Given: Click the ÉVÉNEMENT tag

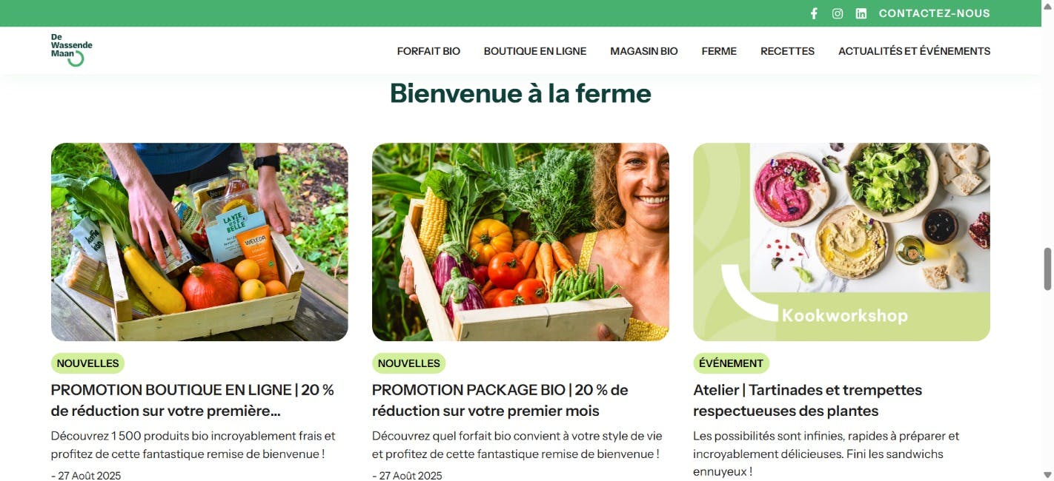Looking at the screenshot, I should (731, 363).
